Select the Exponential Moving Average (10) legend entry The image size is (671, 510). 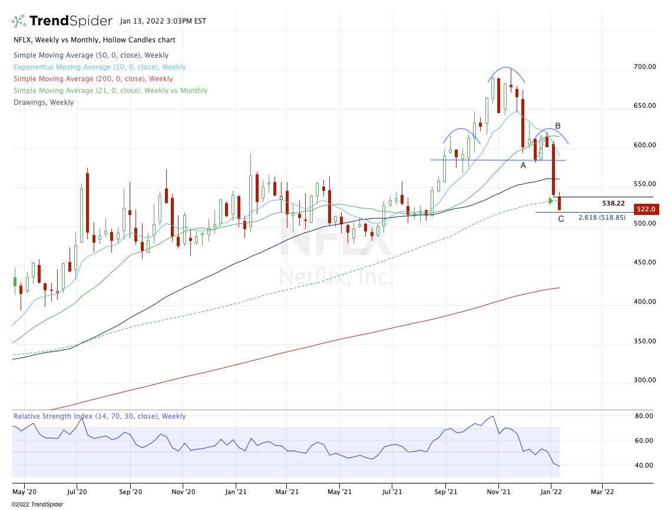100,67
